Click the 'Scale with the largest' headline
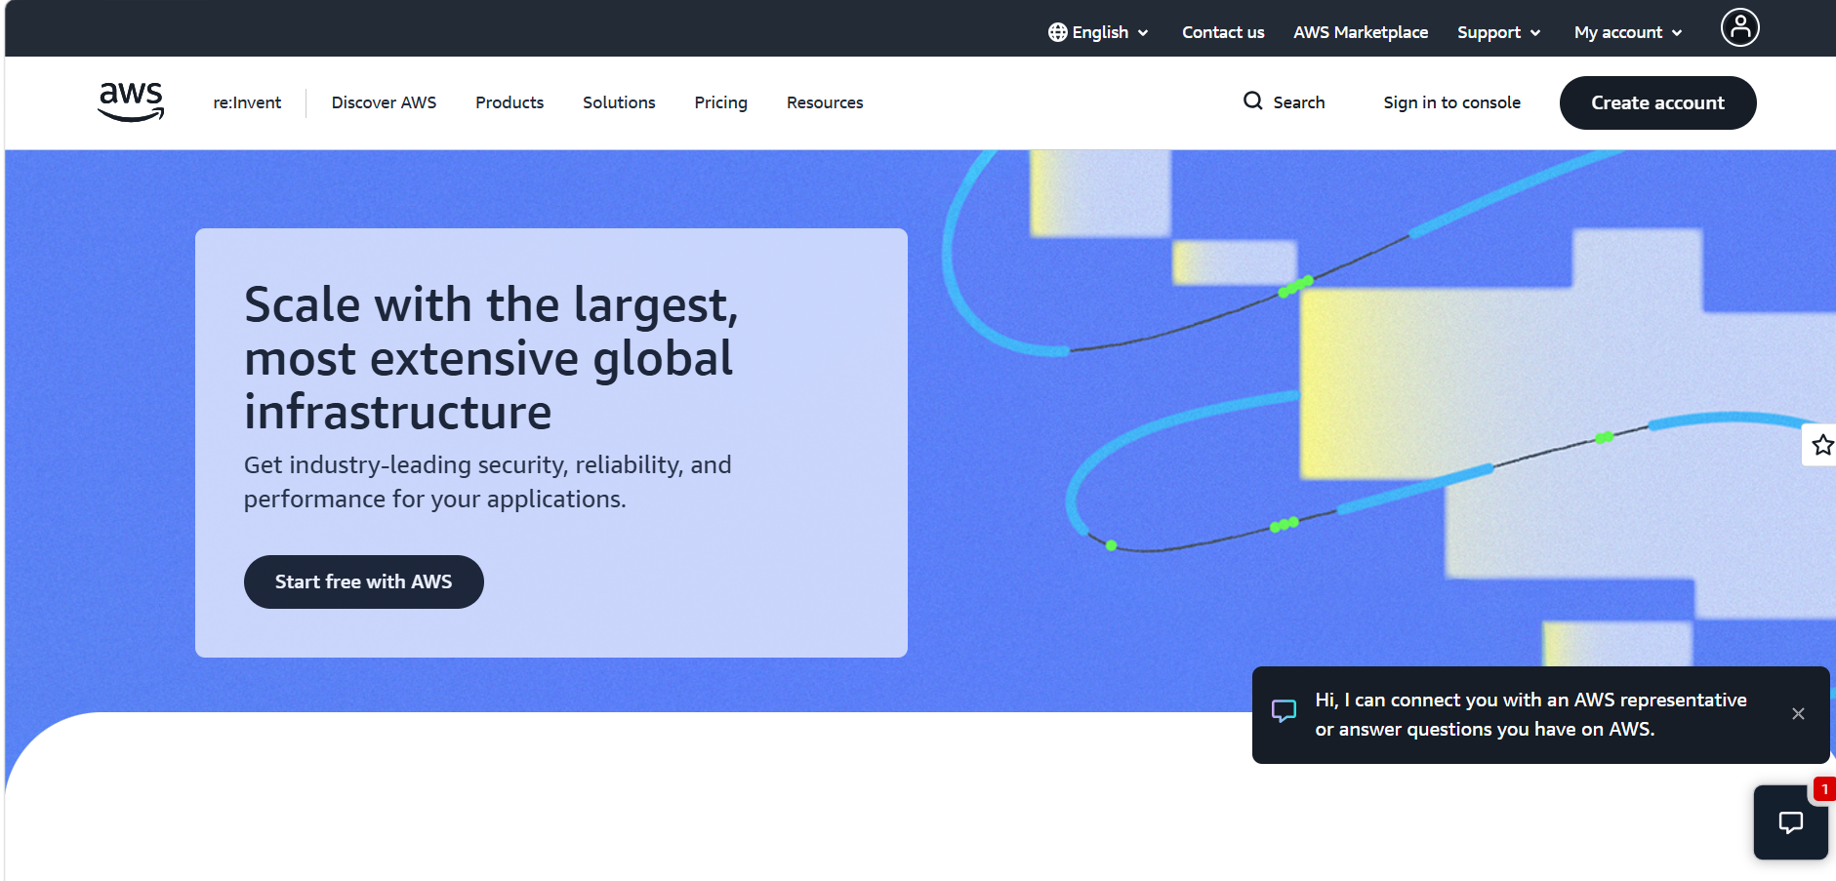Image resolution: width=1836 pixels, height=881 pixels. click(491, 358)
